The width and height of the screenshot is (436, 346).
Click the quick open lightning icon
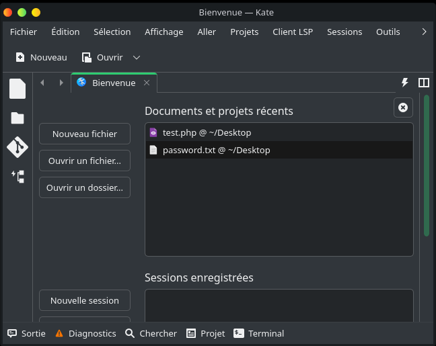point(404,83)
